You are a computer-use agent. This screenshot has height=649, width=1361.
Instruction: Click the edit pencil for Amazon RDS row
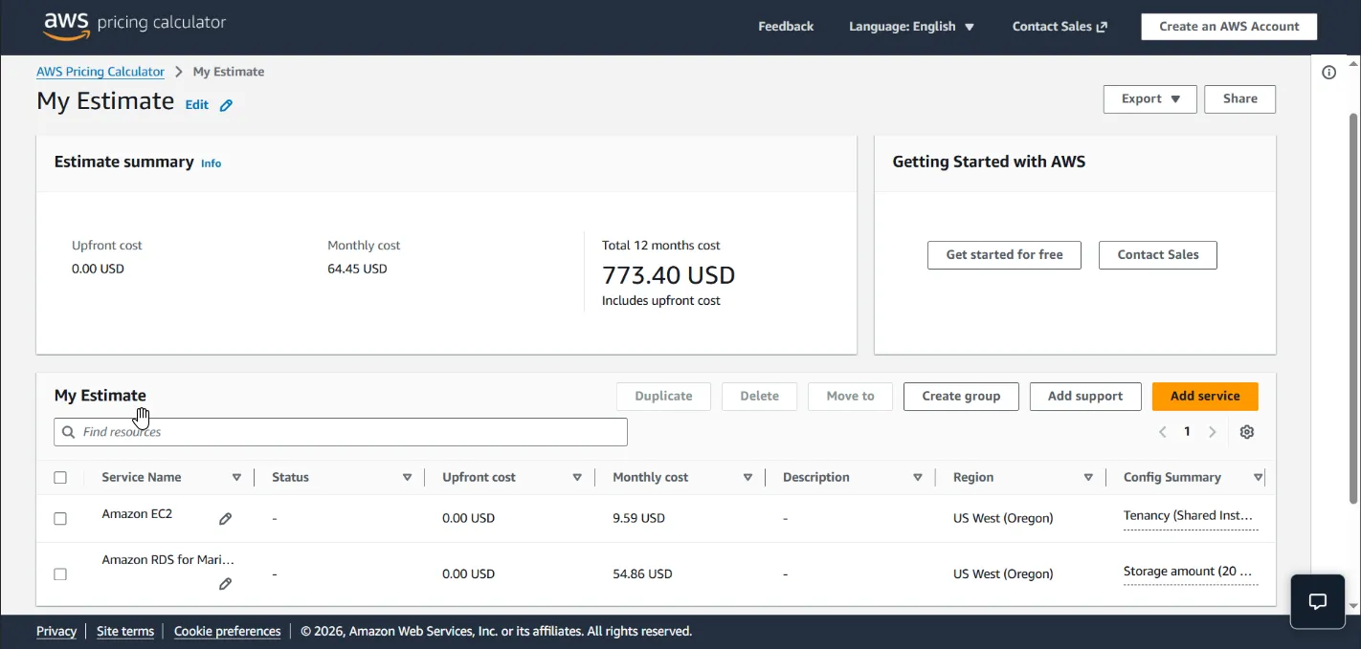[x=225, y=584]
